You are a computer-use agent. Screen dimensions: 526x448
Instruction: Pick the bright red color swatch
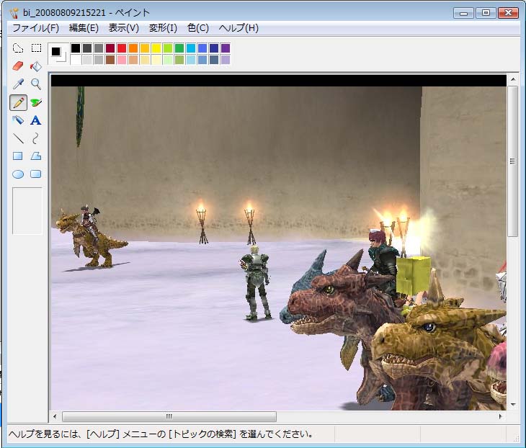pos(122,48)
